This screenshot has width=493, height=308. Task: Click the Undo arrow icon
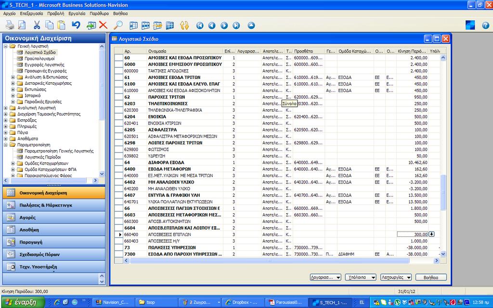click(76, 25)
